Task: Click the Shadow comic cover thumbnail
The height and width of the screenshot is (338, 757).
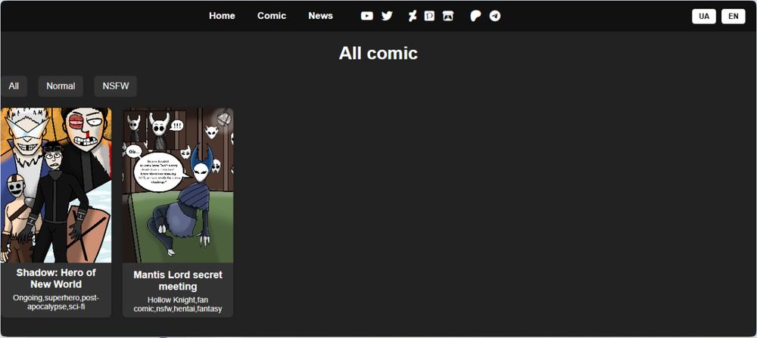Action: tap(56, 185)
